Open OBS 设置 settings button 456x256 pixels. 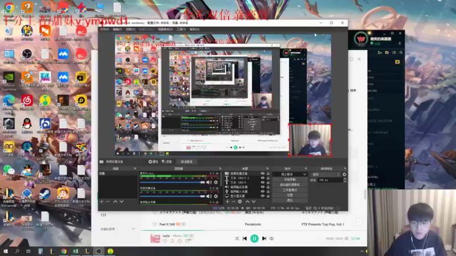tap(290, 195)
